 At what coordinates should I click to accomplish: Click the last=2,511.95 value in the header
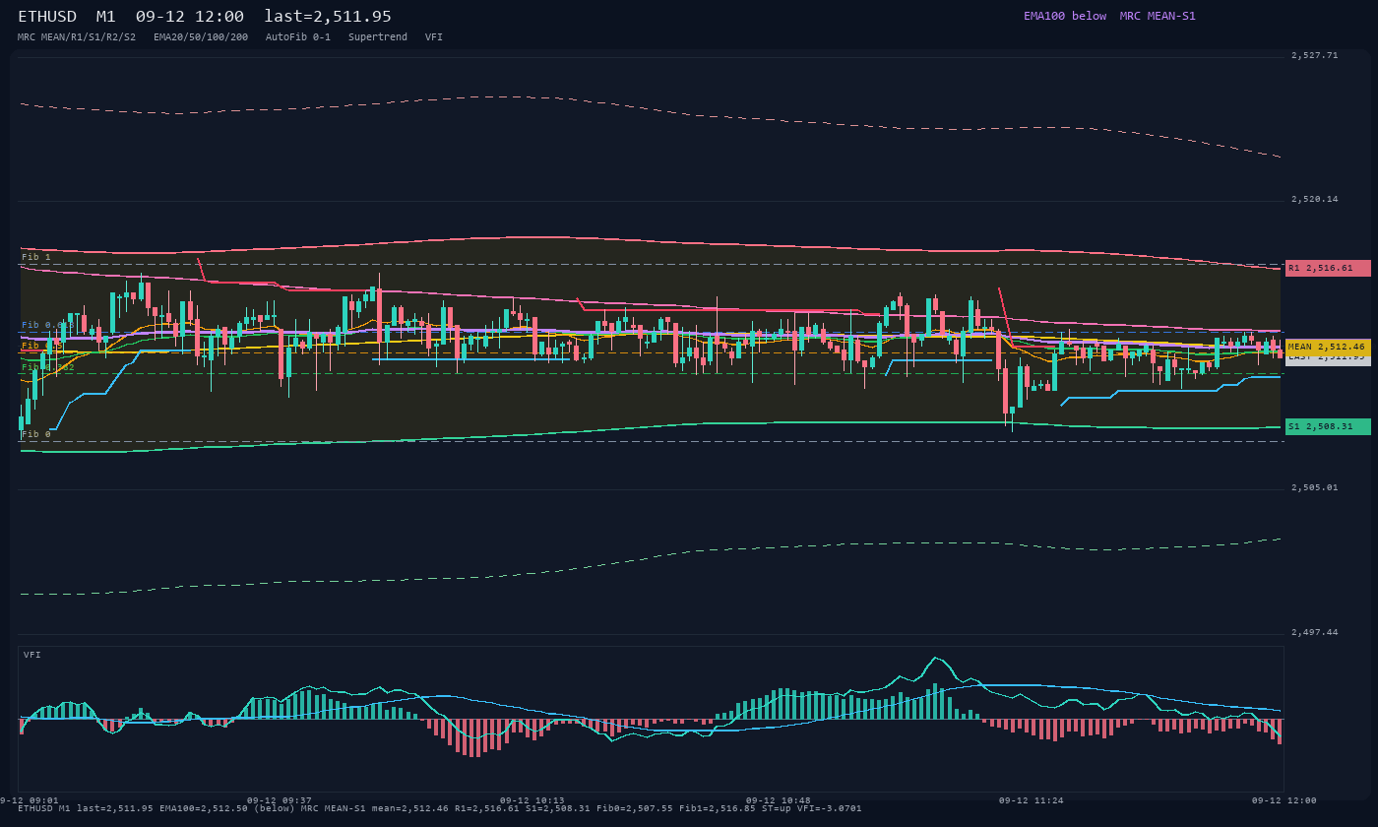(328, 17)
